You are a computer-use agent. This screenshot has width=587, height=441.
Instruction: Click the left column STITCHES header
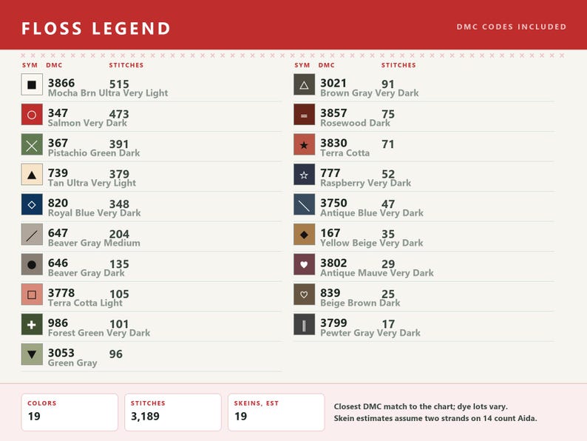(x=126, y=65)
